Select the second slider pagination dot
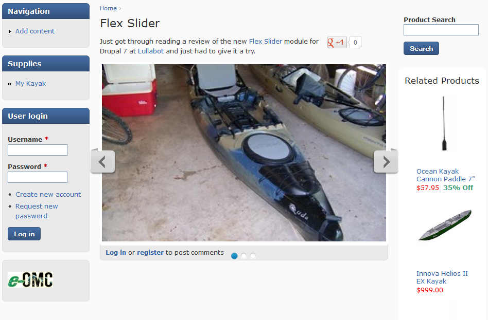 (x=243, y=256)
